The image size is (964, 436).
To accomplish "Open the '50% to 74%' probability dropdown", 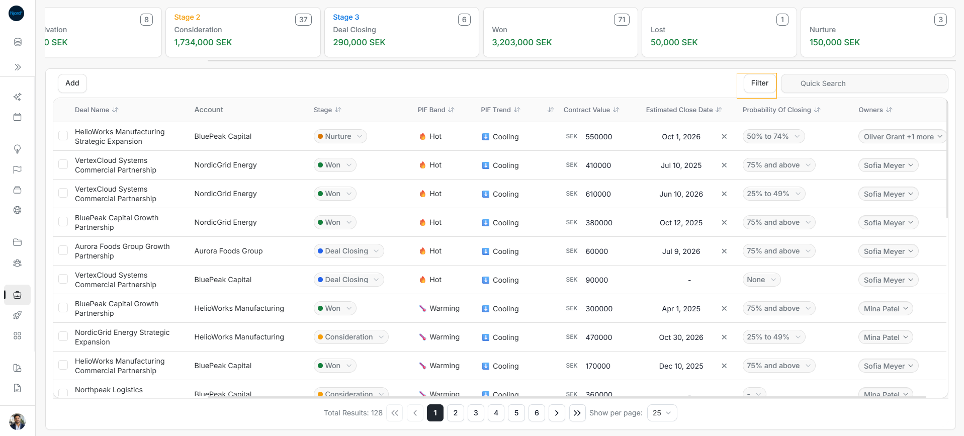I will point(773,136).
